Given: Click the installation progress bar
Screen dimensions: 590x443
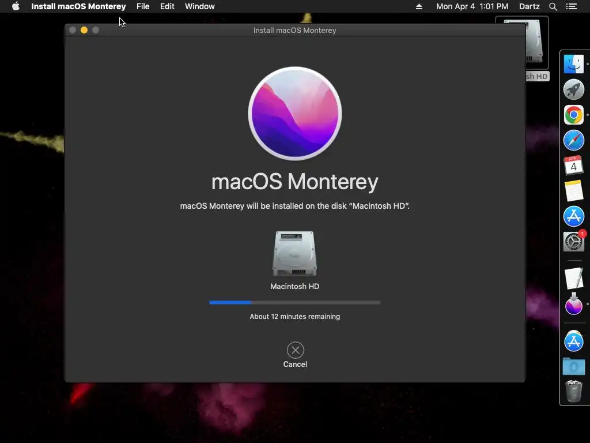Looking at the screenshot, I should [x=294, y=302].
